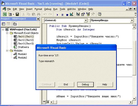138x106 pixels.
Task: Open the Insert menu
Action: point(29,9)
